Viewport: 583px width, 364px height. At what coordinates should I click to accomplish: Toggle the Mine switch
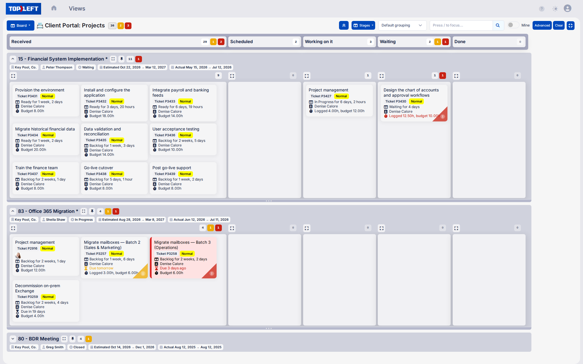[513, 25]
